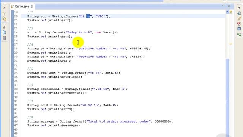Click "VTC!" string in line 20
The image size is (243, 137).
(x=101, y=16)
